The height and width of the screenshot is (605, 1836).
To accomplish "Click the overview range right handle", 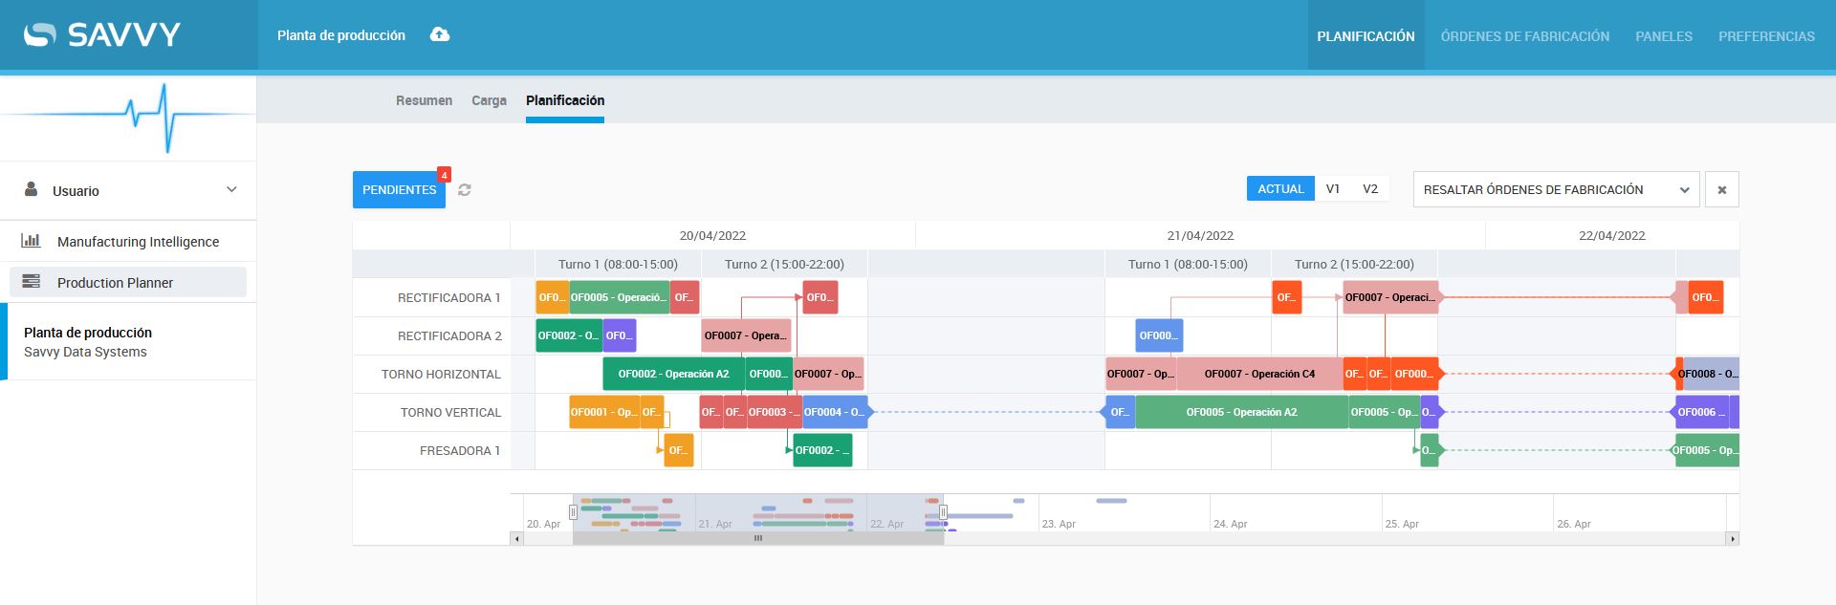I will (x=943, y=512).
